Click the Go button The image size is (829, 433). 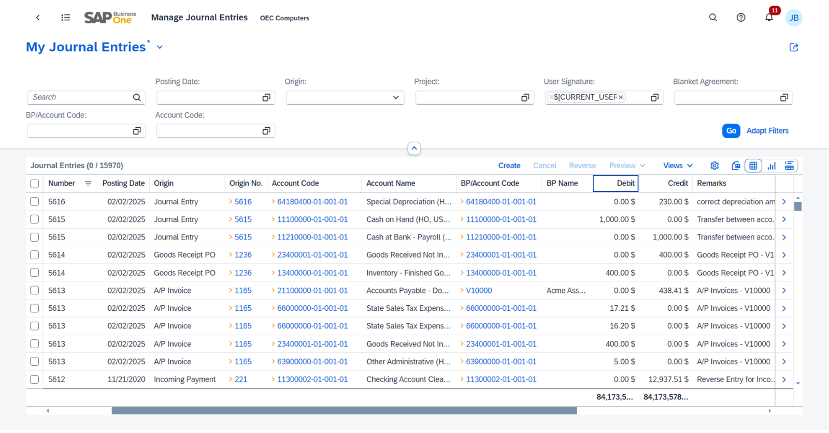pyautogui.click(x=731, y=131)
